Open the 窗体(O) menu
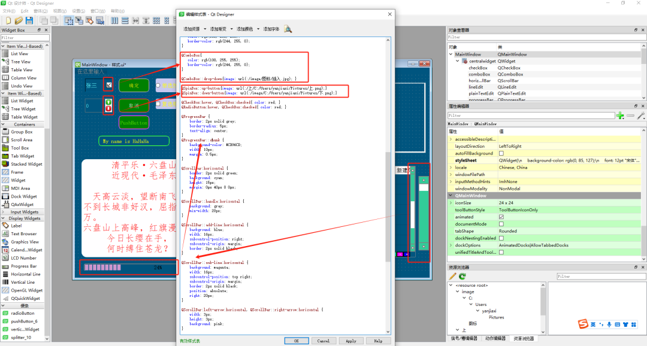 pyautogui.click(x=41, y=11)
